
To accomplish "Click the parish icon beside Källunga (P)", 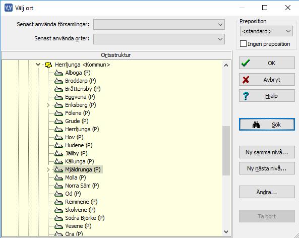I will click(x=58, y=161).
